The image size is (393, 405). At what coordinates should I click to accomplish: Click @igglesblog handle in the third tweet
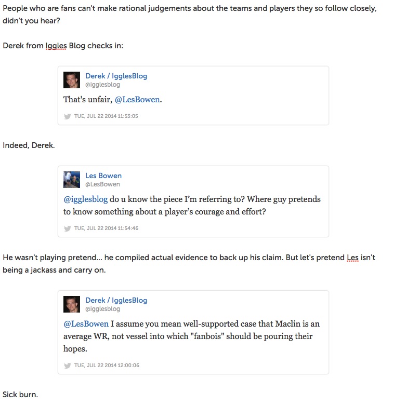tap(102, 309)
